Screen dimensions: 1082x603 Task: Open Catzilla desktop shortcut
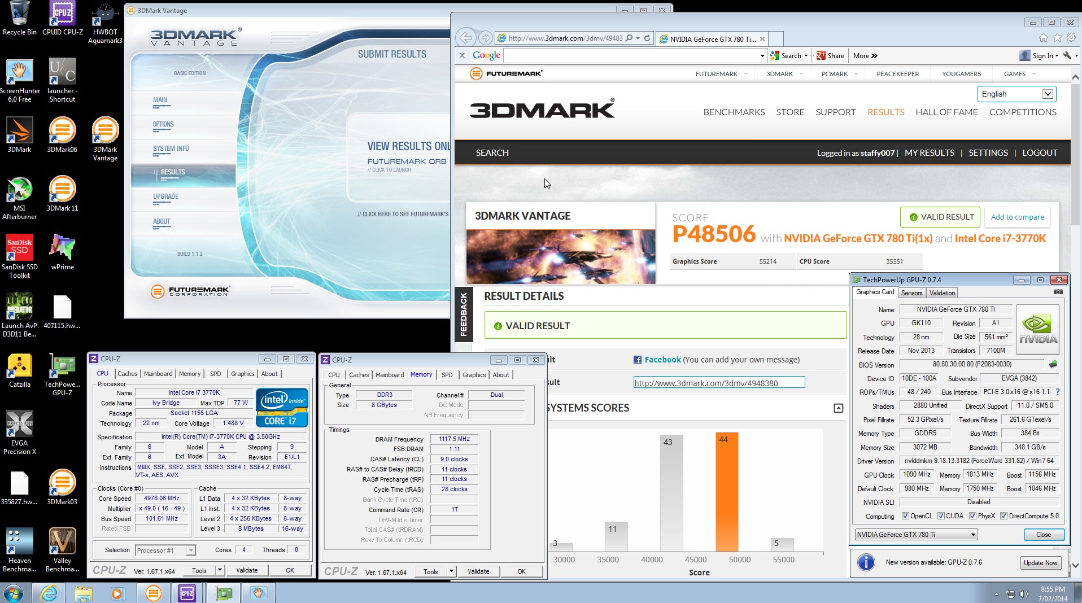click(x=19, y=370)
